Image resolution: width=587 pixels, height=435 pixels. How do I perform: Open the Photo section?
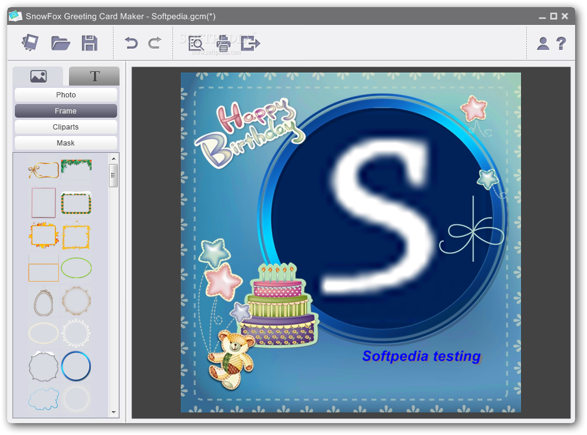coord(66,95)
